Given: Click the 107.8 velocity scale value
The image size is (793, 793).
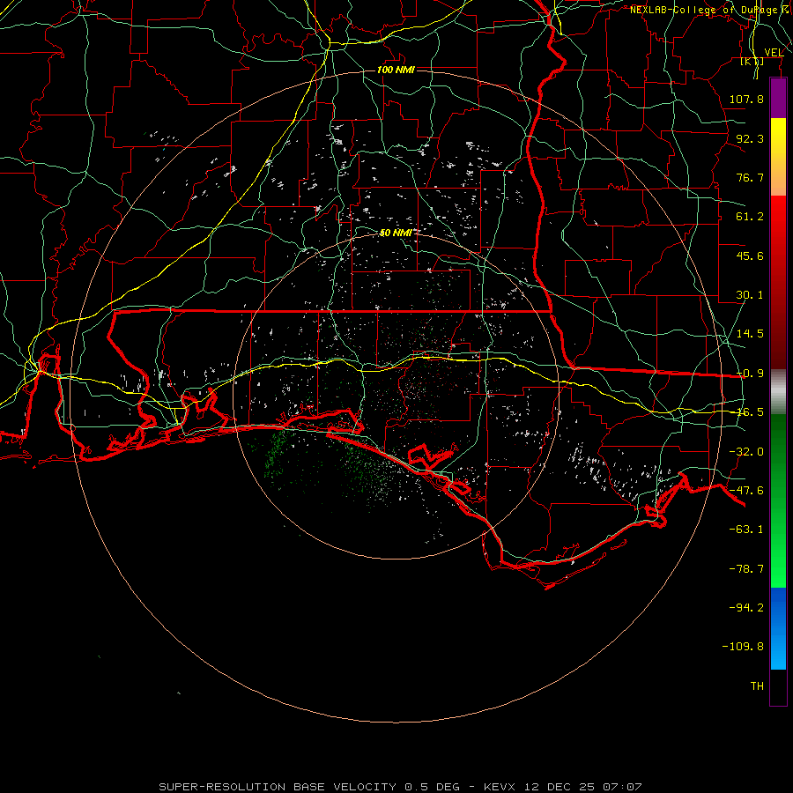Looking at the screenshot, I should 746,99.
